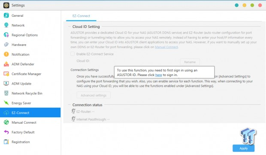The width and height of the screenshot is (266, 155).
Task: Select Energy Saver in sidebar
Action: (x=30, y=103)
